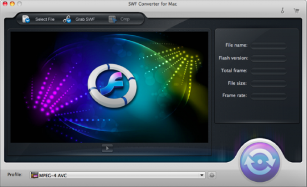Click the Grab SWF icon

coord(67,19)
